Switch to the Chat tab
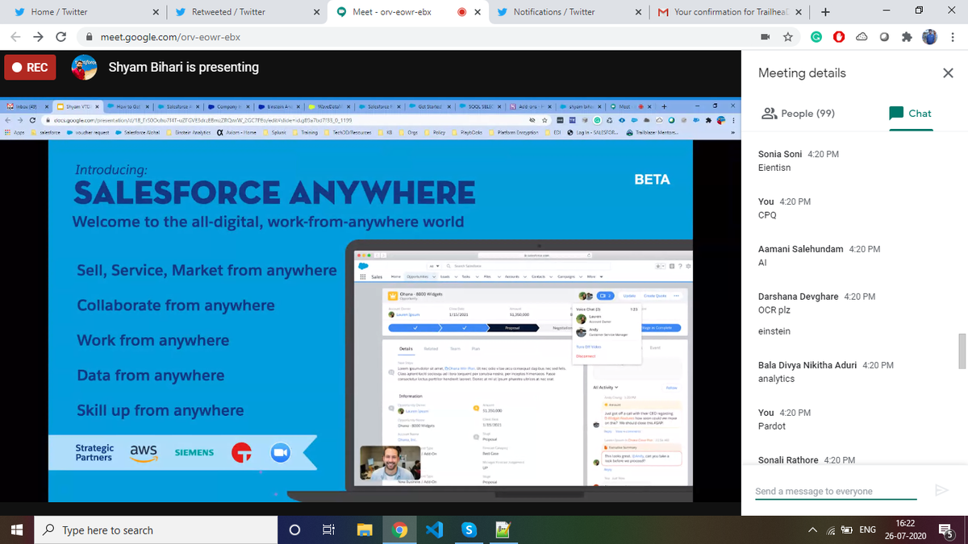 [911, 114]
